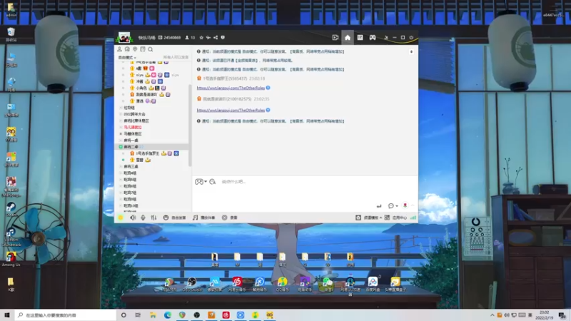The width and height of the screenshot is (571, 321).
Task: Open the Windows Start menu
Action: [7, 315]
